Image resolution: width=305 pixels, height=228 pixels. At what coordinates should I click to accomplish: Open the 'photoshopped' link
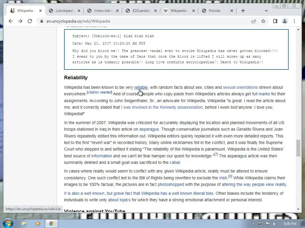pos(171,184)
